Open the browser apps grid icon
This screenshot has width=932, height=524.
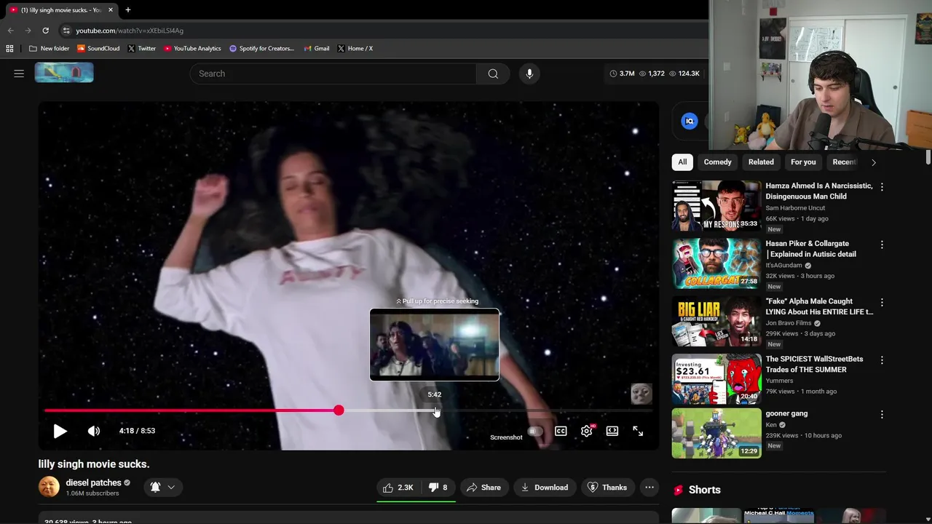(9, 49)
